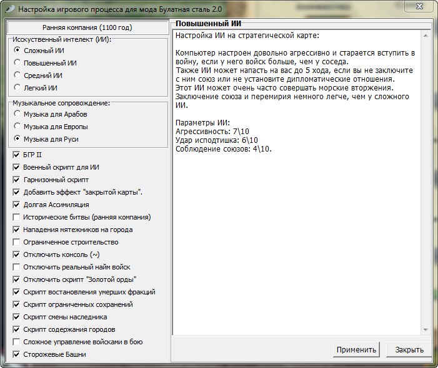Image resolution: width=438 pixels, height=368 pixels.
Task: Close the settings window with X
Action: click(419, 6)
